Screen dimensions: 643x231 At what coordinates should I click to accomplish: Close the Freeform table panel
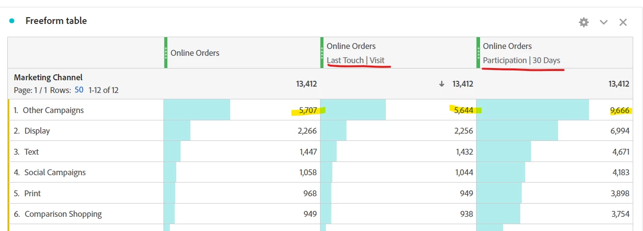623,22
